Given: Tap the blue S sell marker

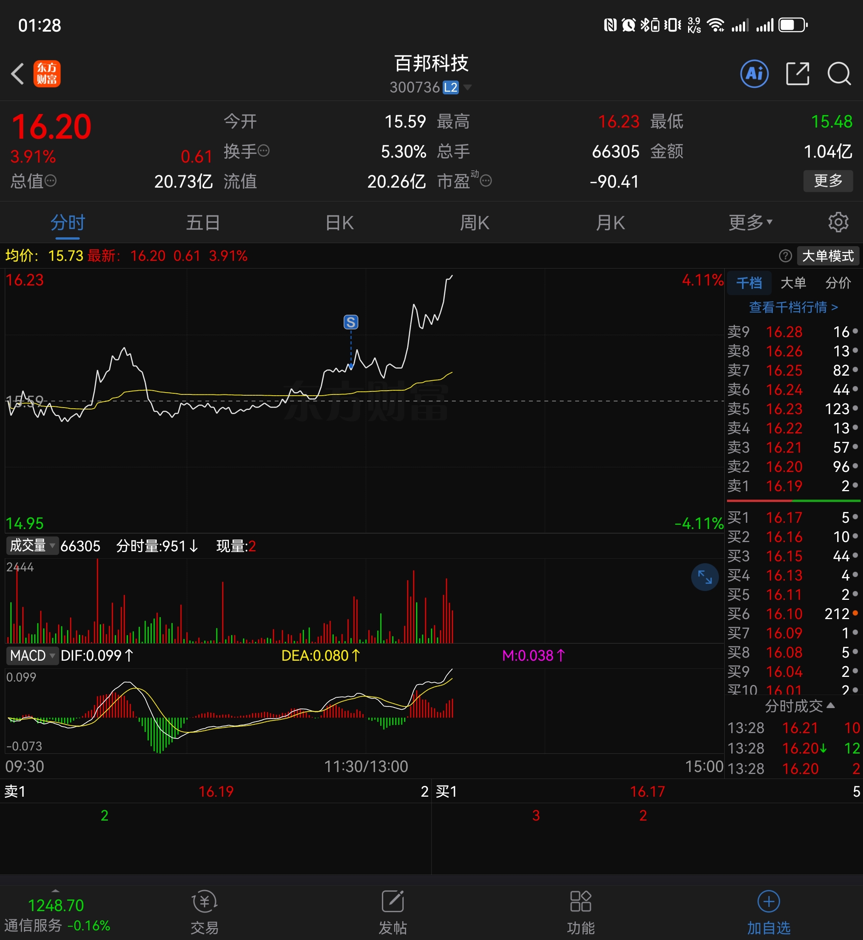Looking at the screenshot, I should click(x=351, y=322).
